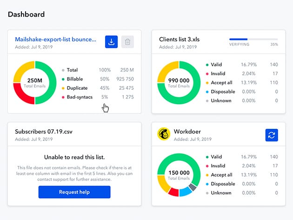Click the blue refresh icon on Workdoer
The height and width of the screenshot is (220, 293).
pos(271,135)
